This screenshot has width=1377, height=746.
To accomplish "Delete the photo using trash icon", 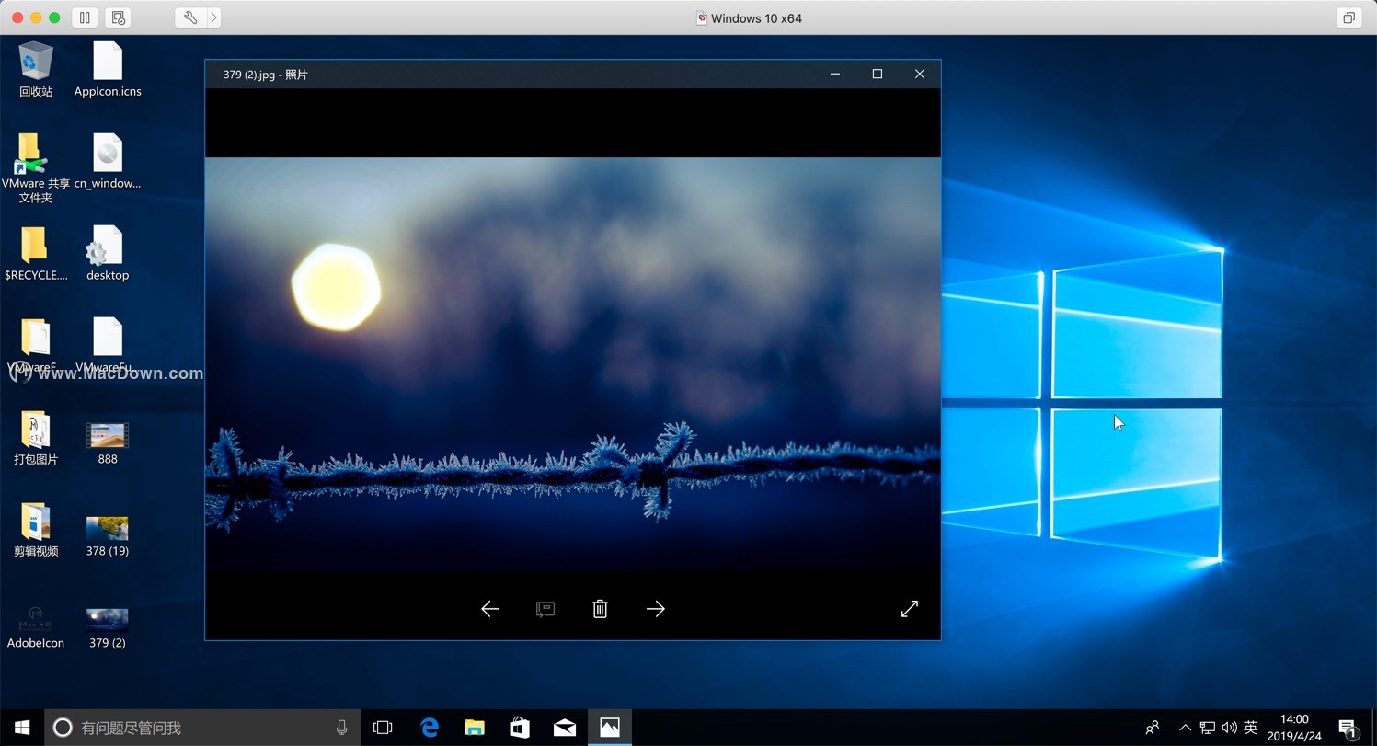I will (600, 609).
